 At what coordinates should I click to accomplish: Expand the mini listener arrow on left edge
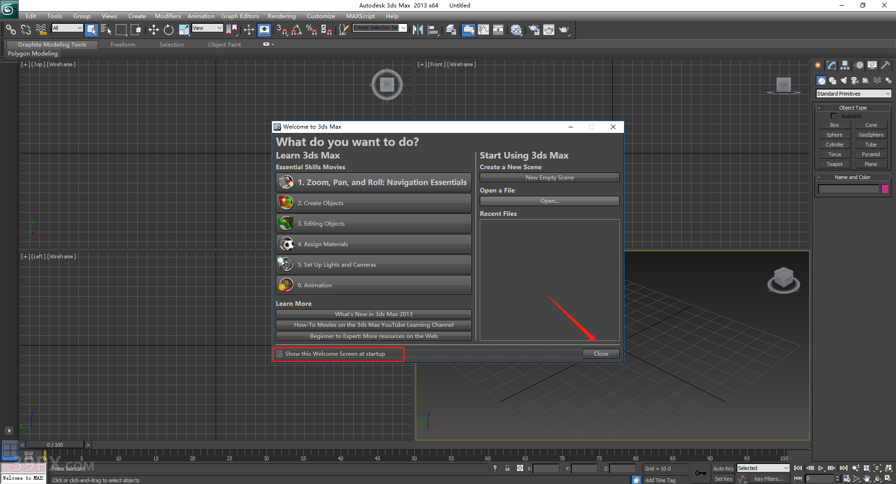(9, 431)
